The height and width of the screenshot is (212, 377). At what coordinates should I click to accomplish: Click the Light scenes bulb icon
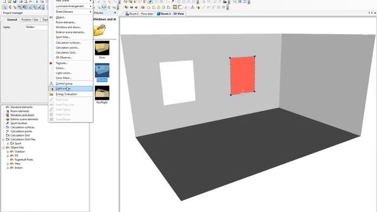pos(51,89)
